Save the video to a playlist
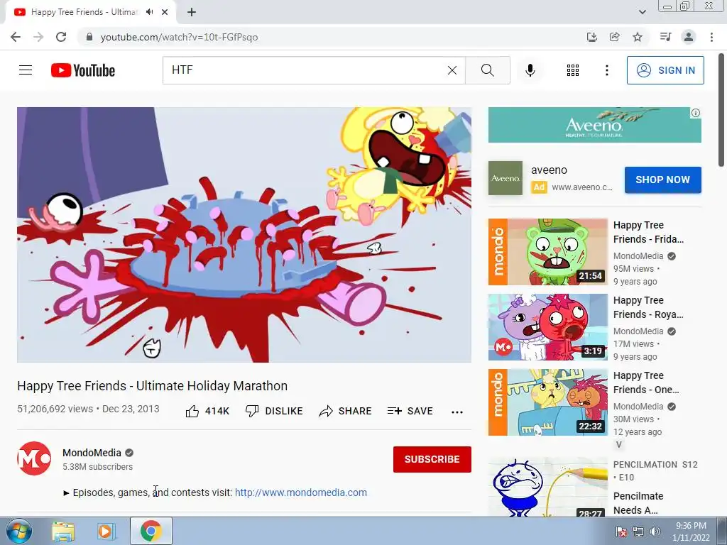Viewport: 727px width, 545px height. pos(410,411)
